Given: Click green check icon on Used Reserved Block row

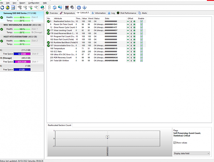Looking at the screenshot, I should click(48, 34).
